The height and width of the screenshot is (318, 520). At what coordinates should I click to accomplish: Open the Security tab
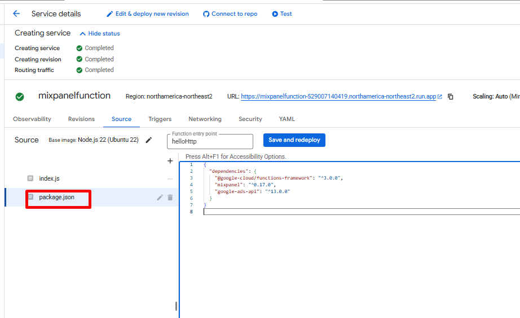pyautogui.click(x=250, y=119)
